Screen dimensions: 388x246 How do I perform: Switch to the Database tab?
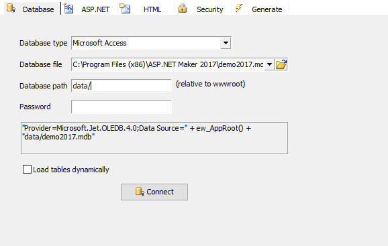(32, 9)
